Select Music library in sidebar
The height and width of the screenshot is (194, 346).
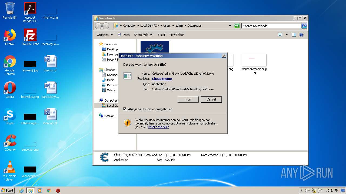(x=108, y=80)
